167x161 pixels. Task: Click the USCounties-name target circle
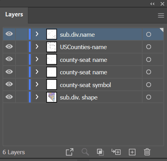coord(149,47)
